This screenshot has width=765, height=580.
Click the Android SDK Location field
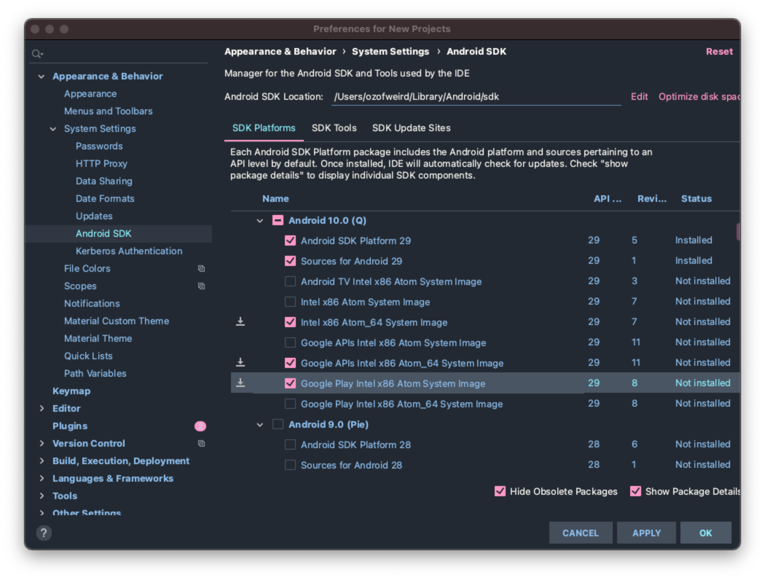click(476, 97)
